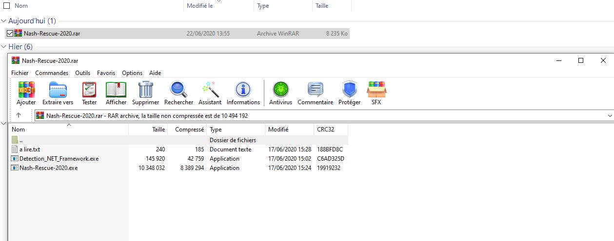
Task: Click CRC32 value C6AD325D
Action: 330,159
